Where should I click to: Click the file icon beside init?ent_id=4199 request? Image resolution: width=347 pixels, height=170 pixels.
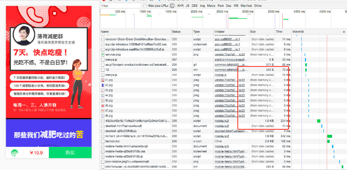[x=103, y=136]
